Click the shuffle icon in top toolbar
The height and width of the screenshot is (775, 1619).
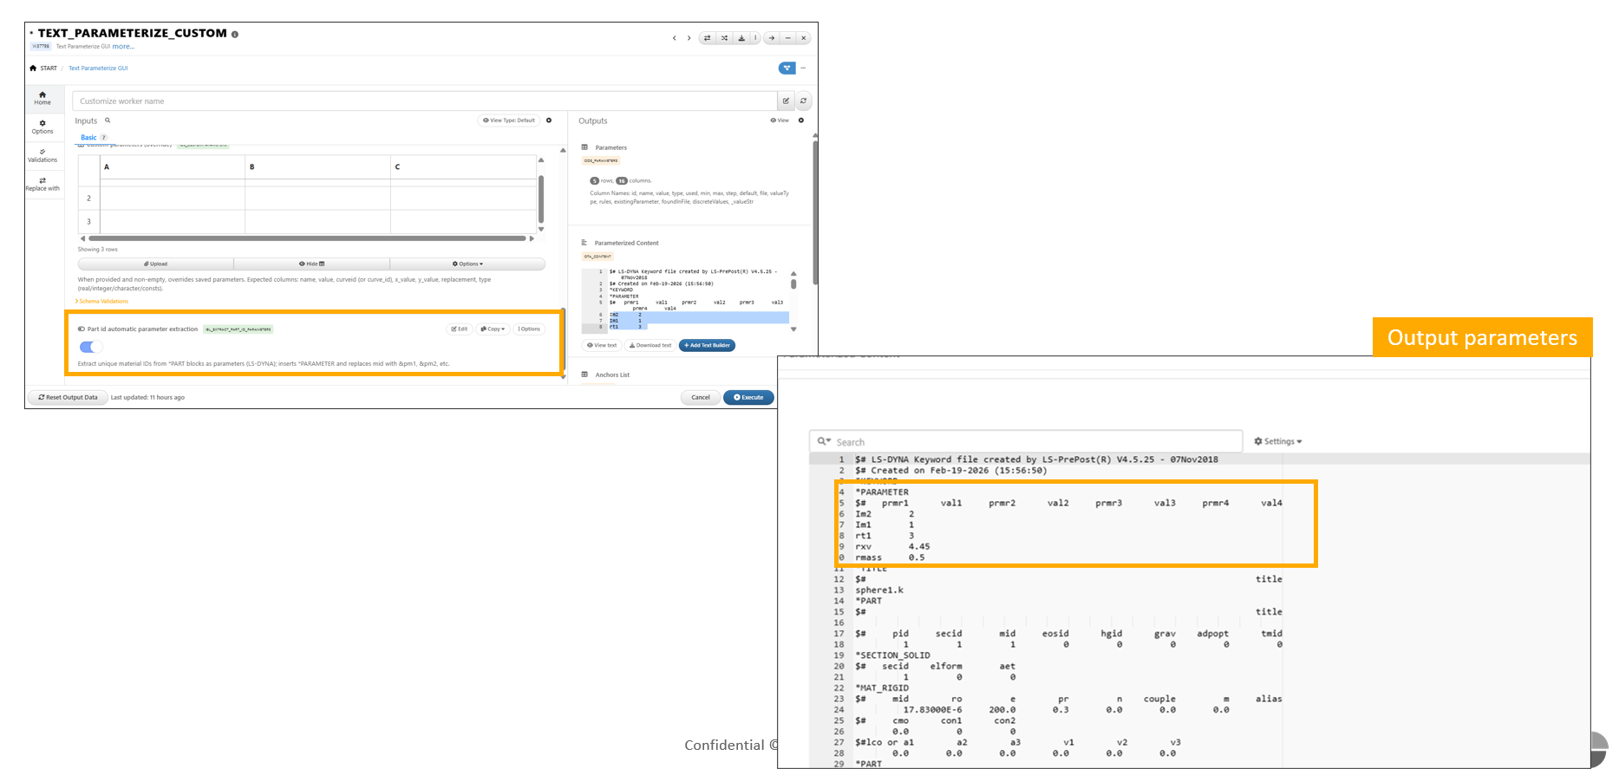pyautogui.click(x=724, y=38)
